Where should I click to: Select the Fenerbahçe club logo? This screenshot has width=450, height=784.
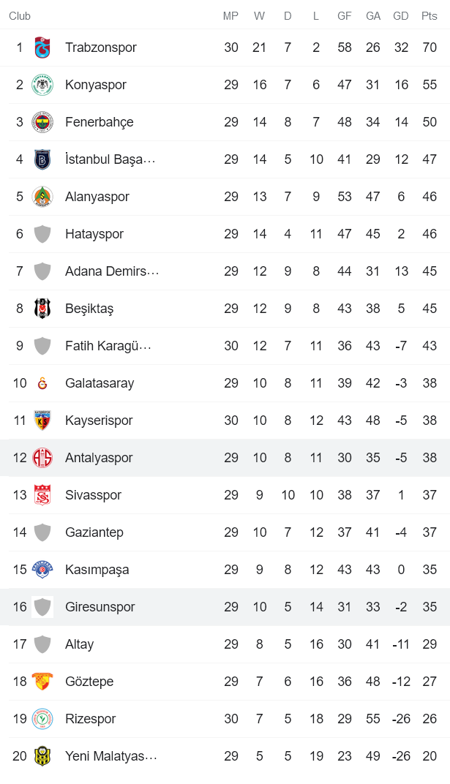(x=43, y=122)
